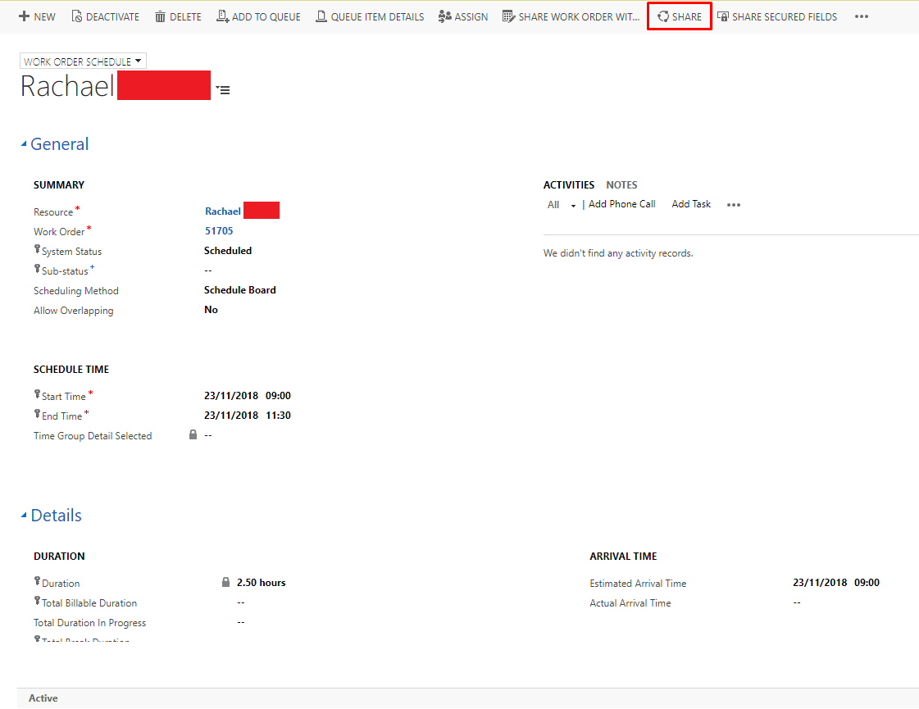This screenshot has height=709, width=919.
Task: Open work order 51705 link
Action: 219,231
